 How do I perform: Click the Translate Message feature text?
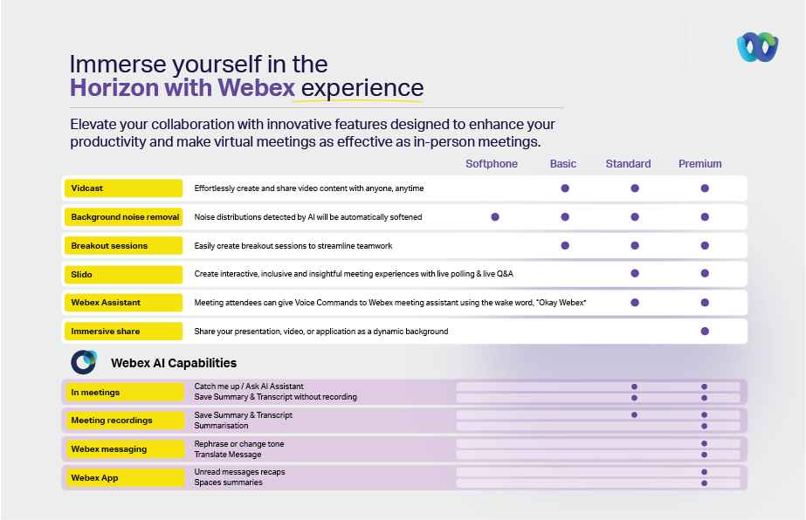pyautogui.click(x=227, y=455)
